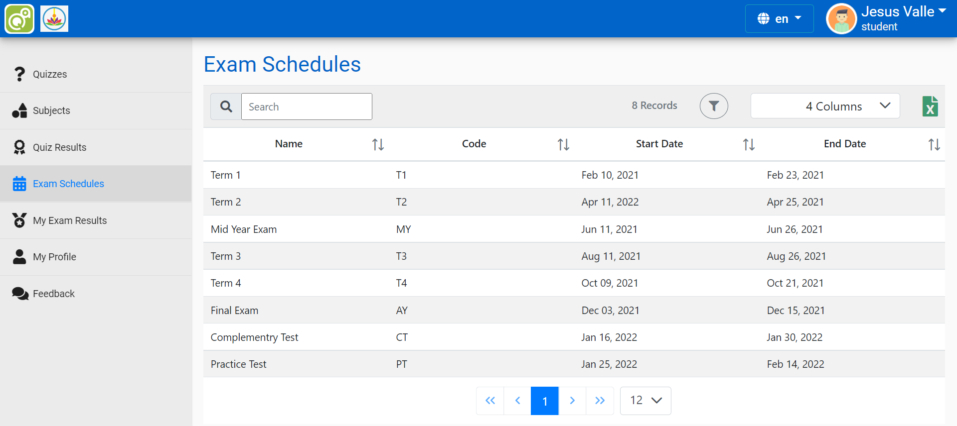Go to the last page arrow
The width and height of the screenshot is (957, 426).
coord(600,401)
